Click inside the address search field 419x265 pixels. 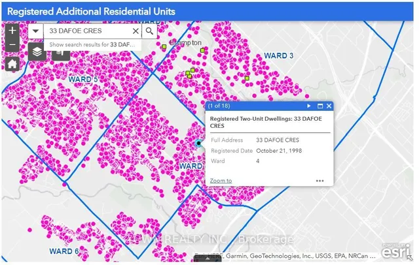pos(88,31)
